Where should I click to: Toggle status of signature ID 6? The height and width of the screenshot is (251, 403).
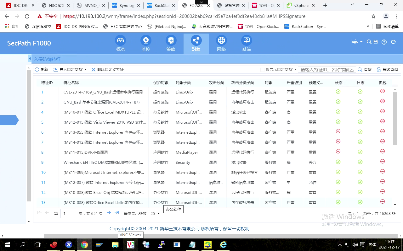[x=338, y=132]
